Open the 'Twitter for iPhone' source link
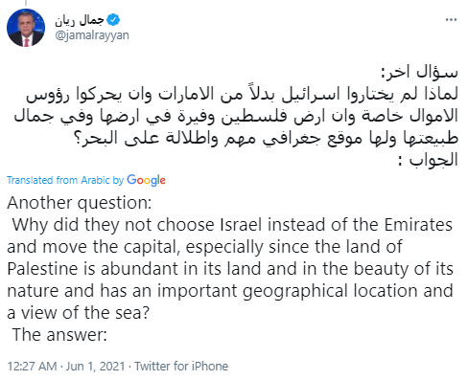468x380 pixels. tap(181, 366)
